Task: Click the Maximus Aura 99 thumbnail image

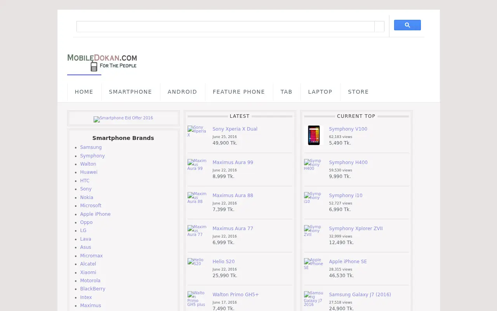Action: point(197,164)
